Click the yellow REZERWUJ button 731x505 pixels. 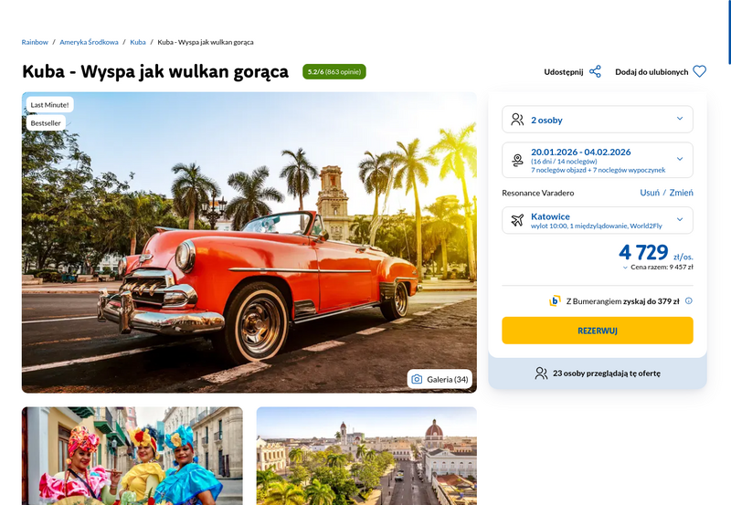point(598,331)
